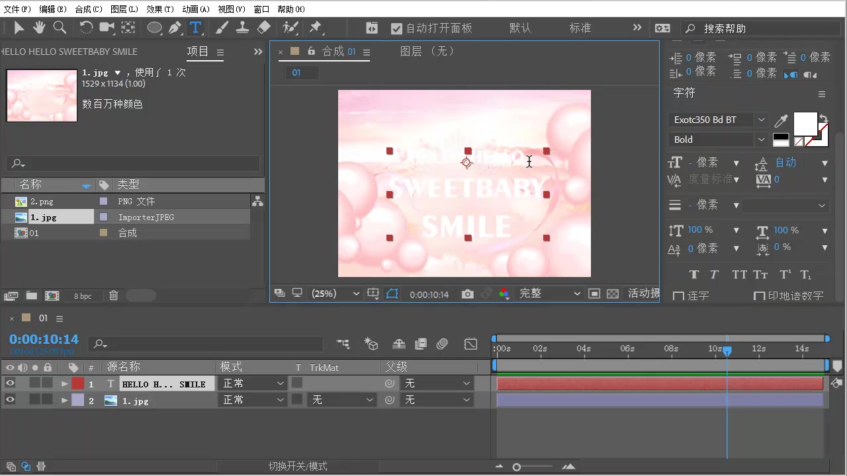The image size is (847, 476).
Task: Click the 8 bpc color depth button
Action: [83, 296]
